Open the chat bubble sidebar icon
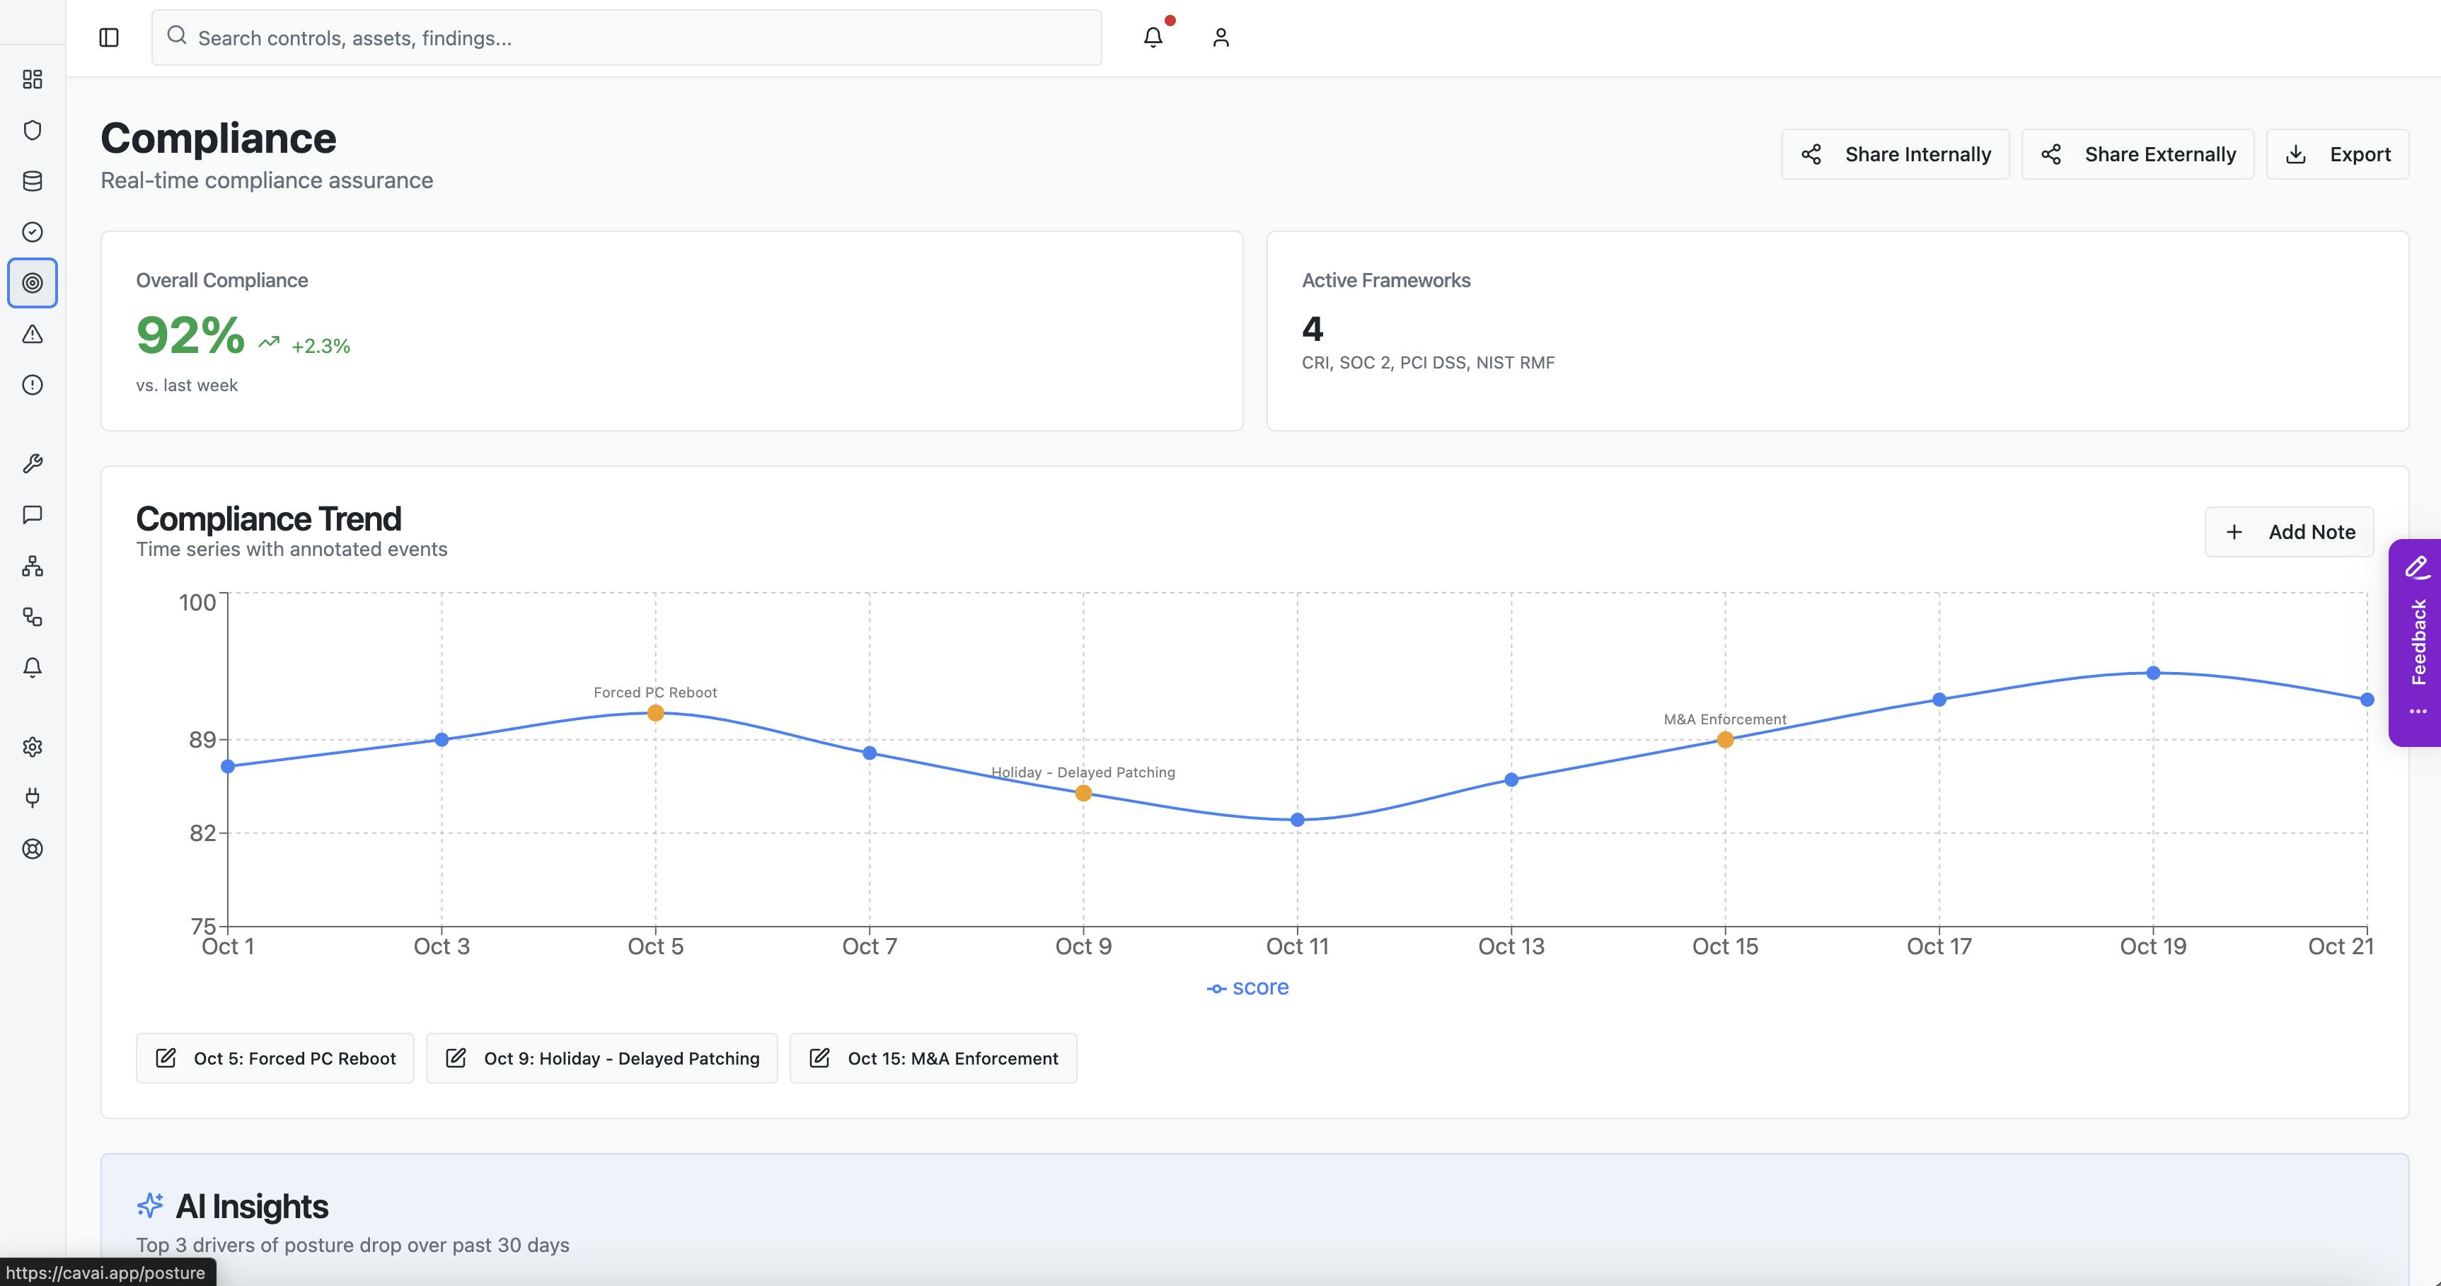 click(33, 514)
